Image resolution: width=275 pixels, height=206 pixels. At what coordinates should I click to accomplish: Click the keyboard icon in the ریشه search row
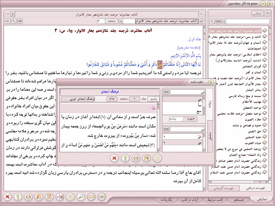pos(166,92)
